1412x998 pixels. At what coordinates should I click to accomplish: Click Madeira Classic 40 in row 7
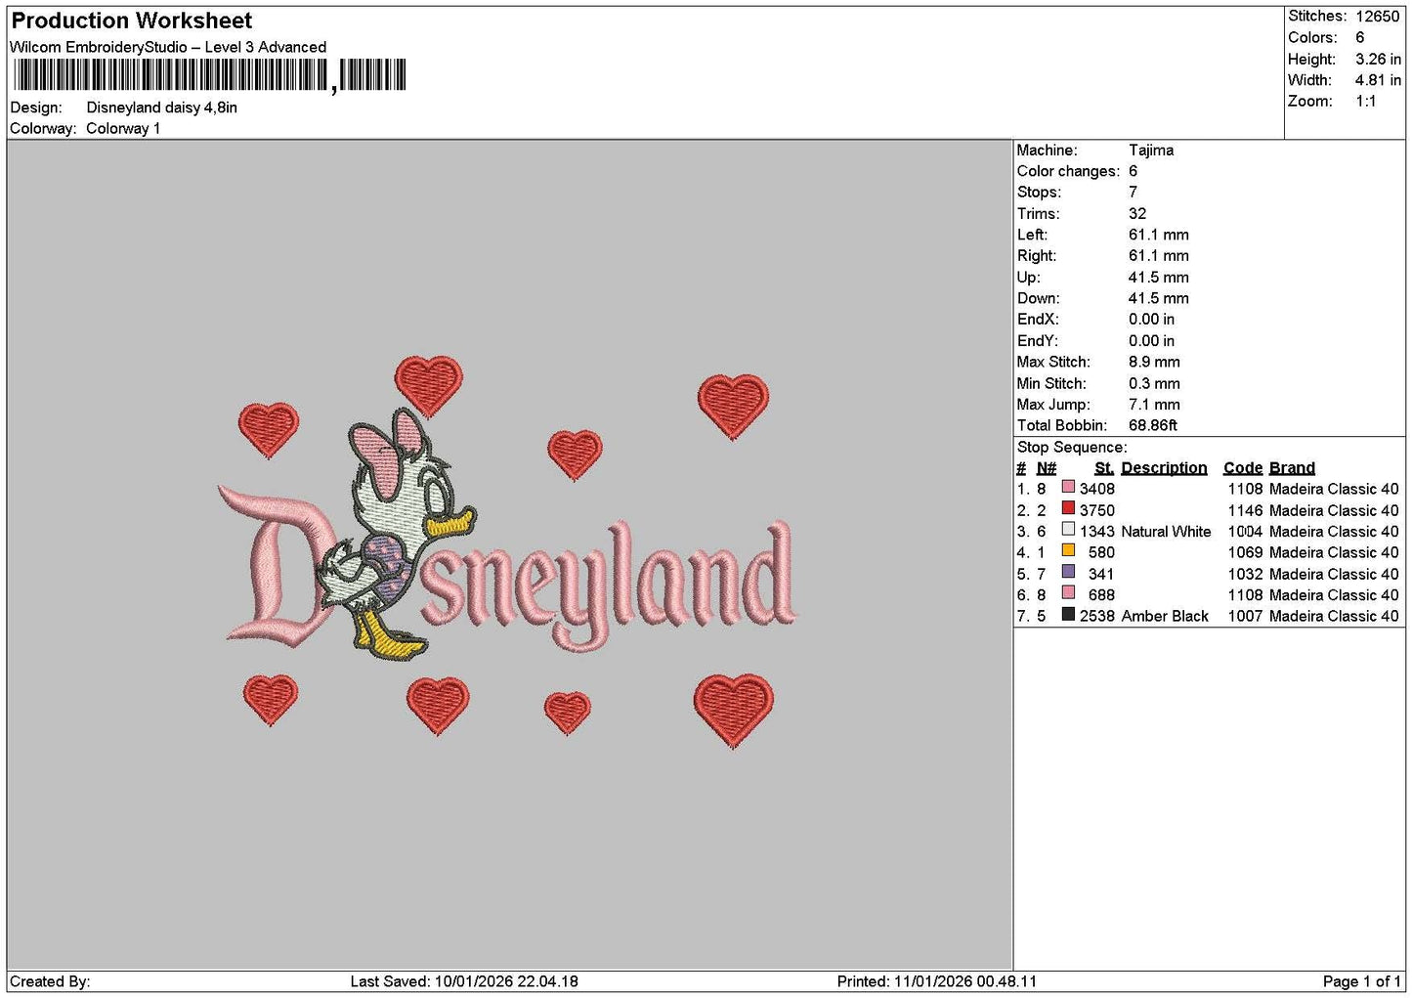1334,617
